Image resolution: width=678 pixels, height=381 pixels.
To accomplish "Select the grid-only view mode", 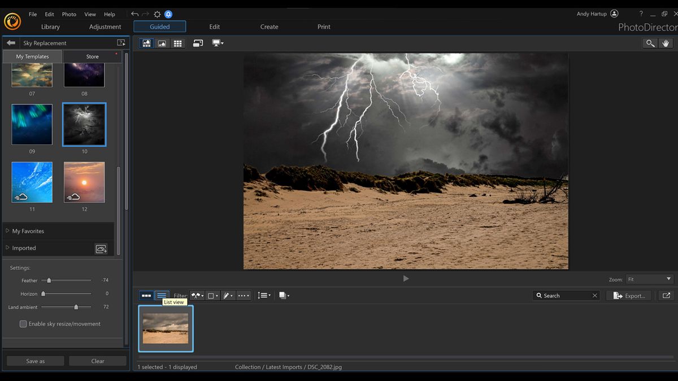I will point(178,43).
